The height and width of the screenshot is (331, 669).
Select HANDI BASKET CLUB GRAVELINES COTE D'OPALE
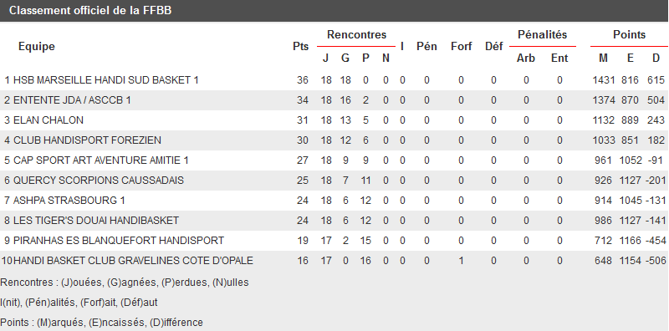point(133,261)
